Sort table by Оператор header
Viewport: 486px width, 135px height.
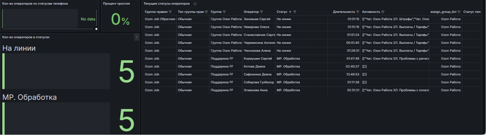coord(251,12)
